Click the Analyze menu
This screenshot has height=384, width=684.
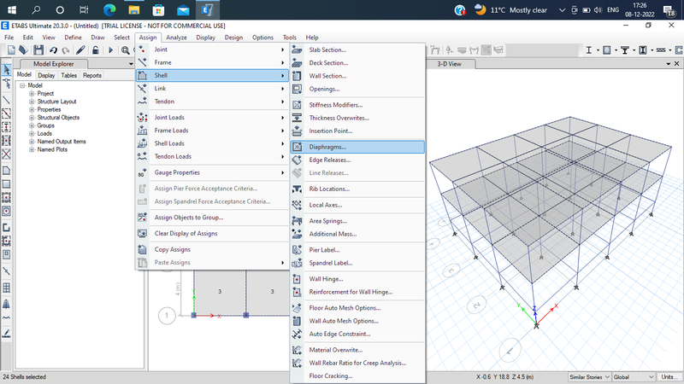(176, 38)
